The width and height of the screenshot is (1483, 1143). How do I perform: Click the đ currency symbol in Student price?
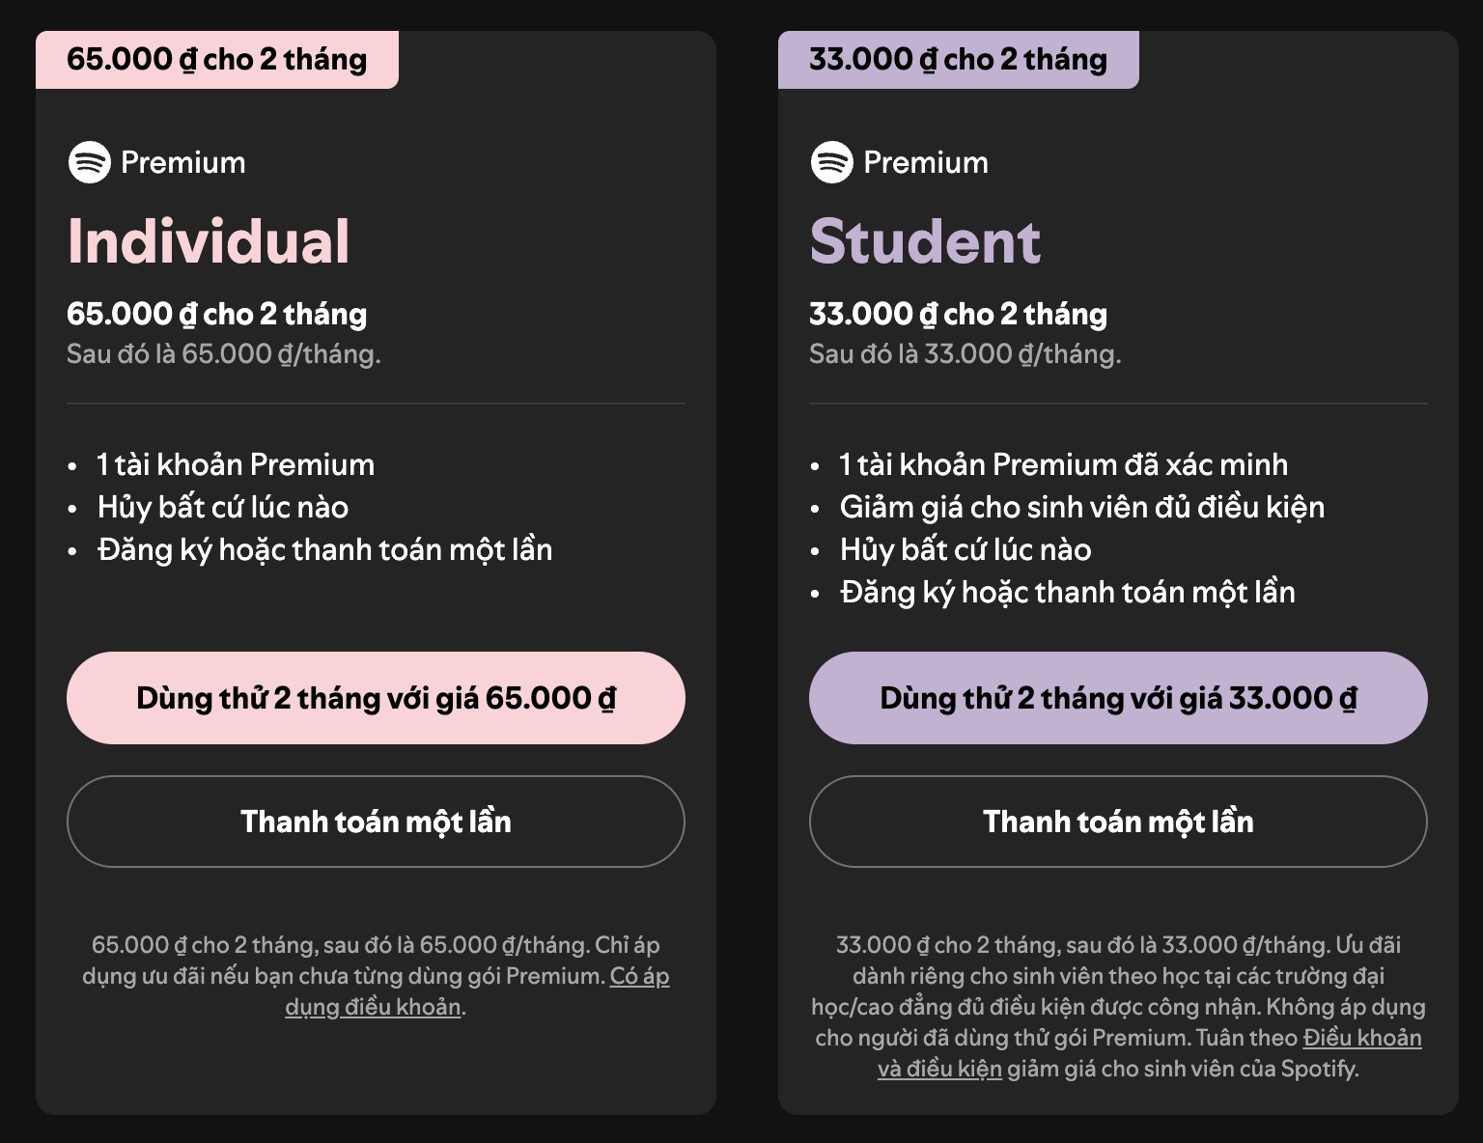[x=932, y=314]
